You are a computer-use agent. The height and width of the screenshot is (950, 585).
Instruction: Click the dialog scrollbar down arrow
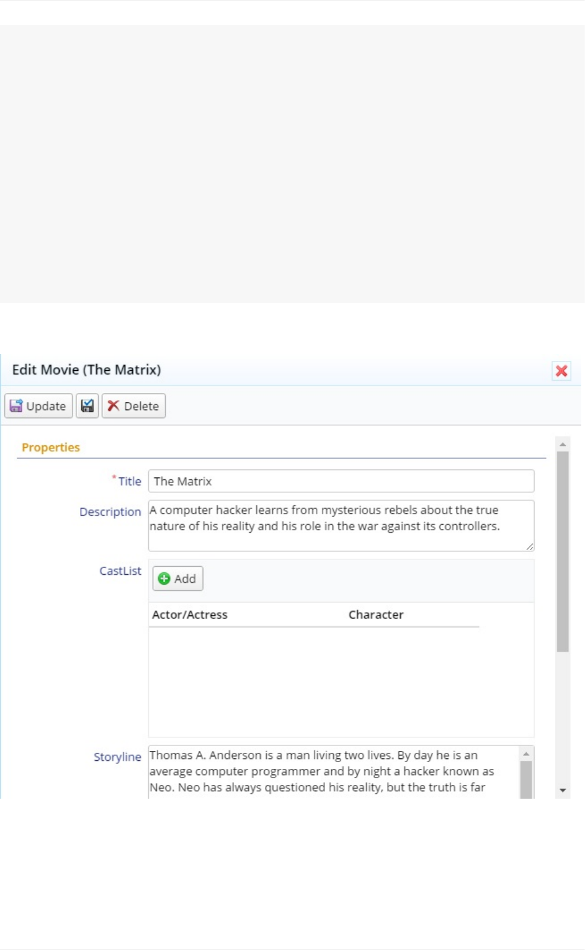563,791
